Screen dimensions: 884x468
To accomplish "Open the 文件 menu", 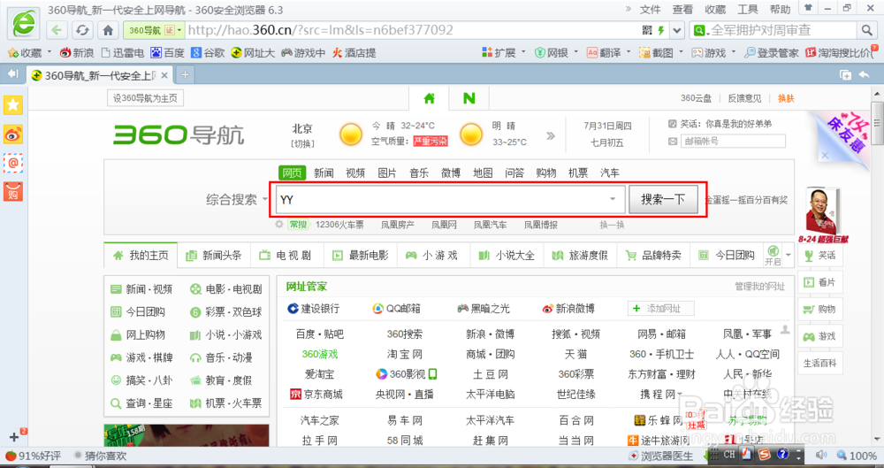I will 650,10.
